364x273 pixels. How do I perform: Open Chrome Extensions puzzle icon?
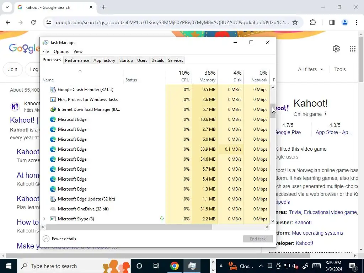(x=313, y=22)
